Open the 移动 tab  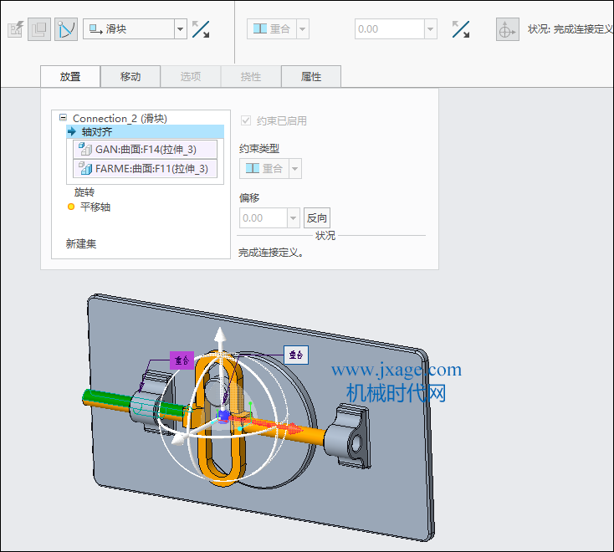[x=130, y=76]
